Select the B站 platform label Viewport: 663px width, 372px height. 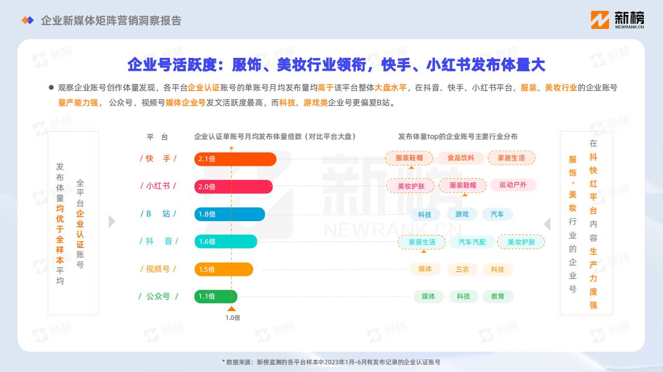coord(158,213)
